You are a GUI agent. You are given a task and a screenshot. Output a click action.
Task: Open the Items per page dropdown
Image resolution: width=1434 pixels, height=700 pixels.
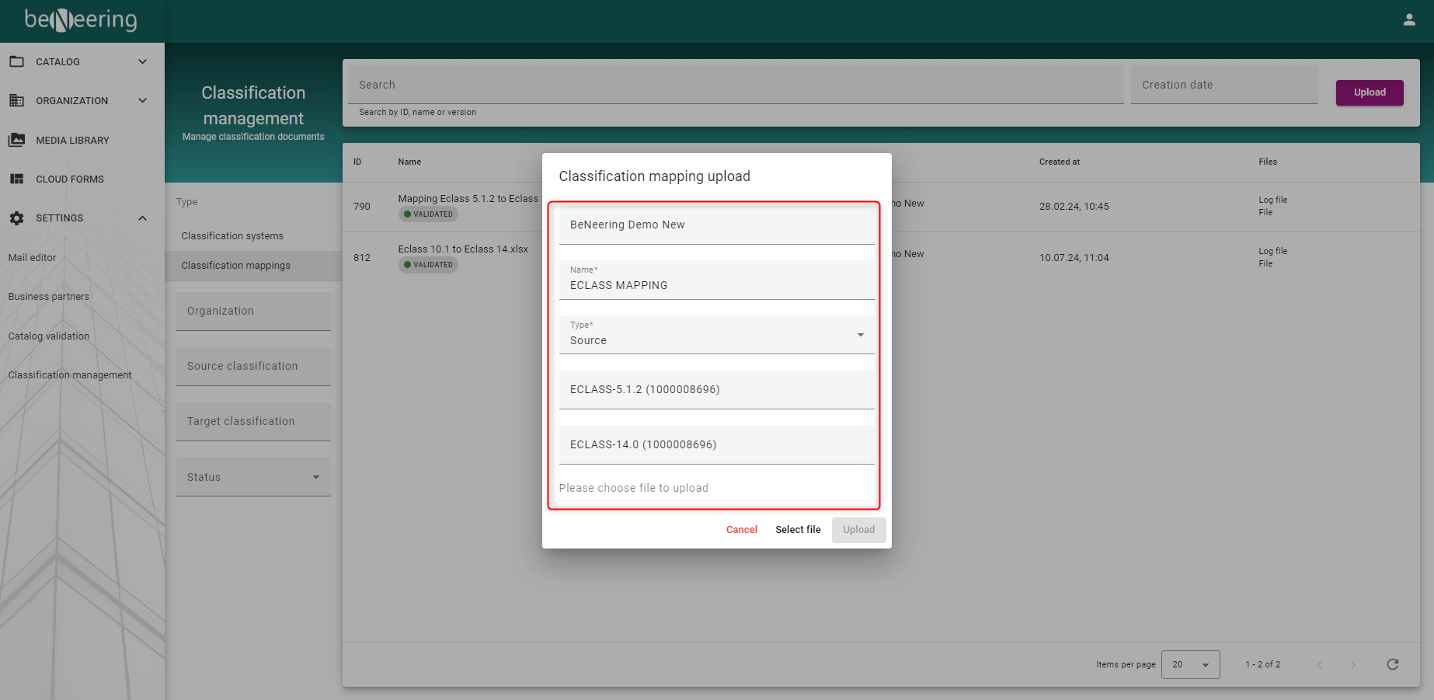coord(1190,664)
